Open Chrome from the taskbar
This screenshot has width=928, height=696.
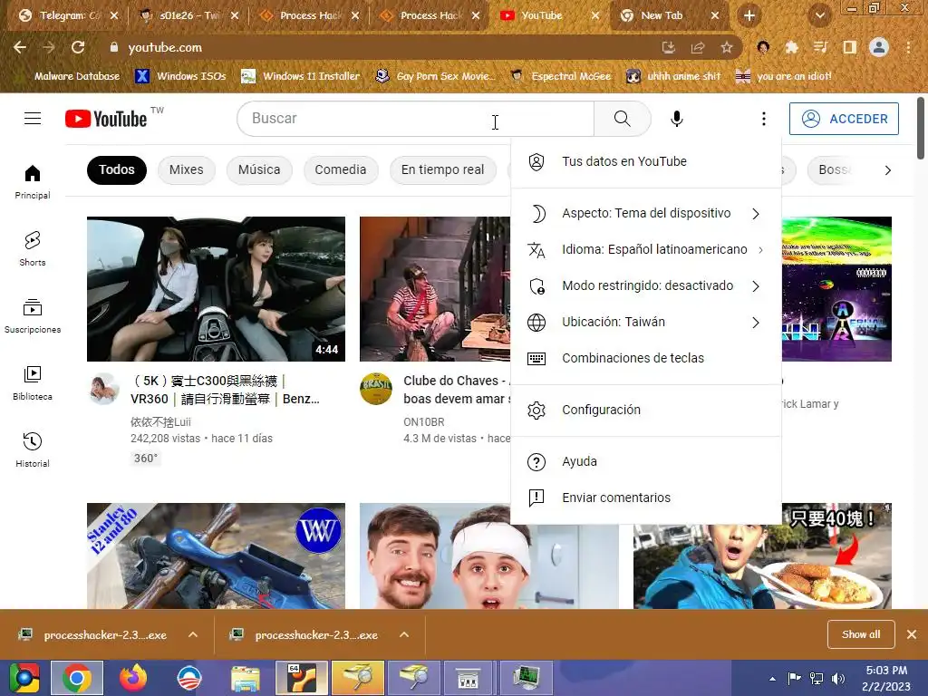[78, 678]
